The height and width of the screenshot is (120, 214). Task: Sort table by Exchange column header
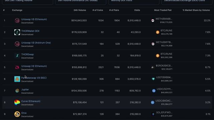pyautogui.click(x=17, y=10)
